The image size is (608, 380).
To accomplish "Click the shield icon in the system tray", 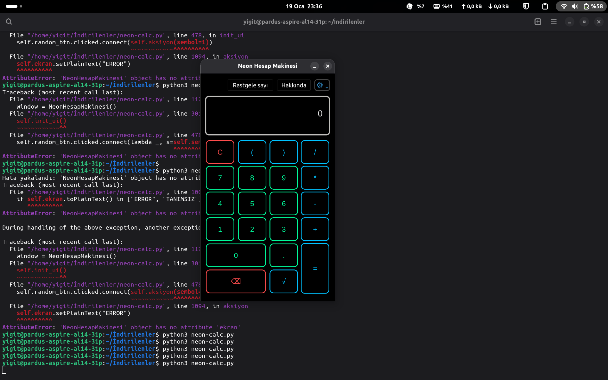I will pyautogui.click(x=526, y=6).
